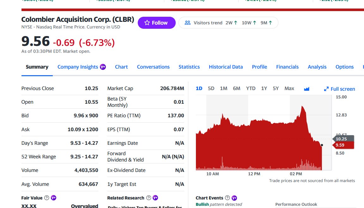Switch to the Financials tab
The image size is (364, 208).
(288, 67)
